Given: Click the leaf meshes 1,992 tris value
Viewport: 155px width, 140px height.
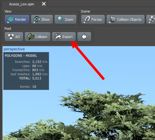Looking at the screenshot, I should pos(40,74).
